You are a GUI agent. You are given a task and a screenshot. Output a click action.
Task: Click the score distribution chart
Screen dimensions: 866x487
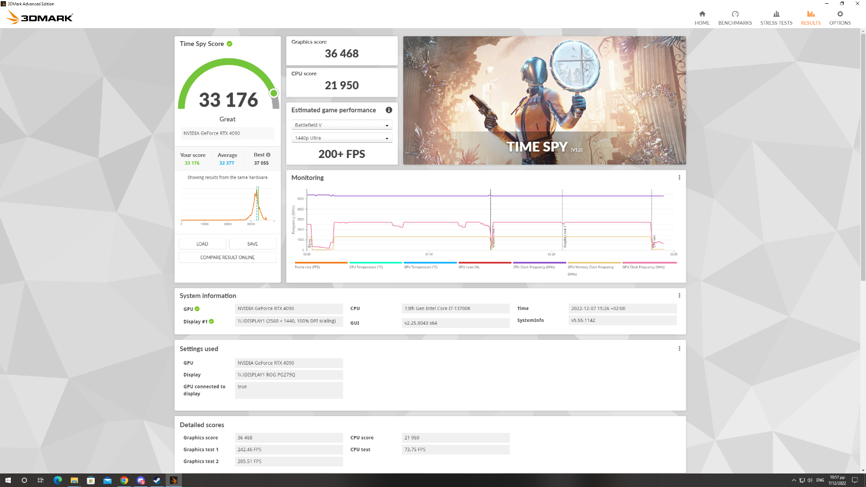[x=227, y=205]
